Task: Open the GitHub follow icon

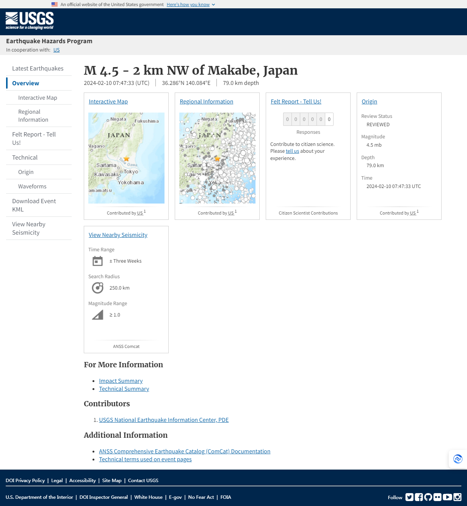Action: pos(428,497)
